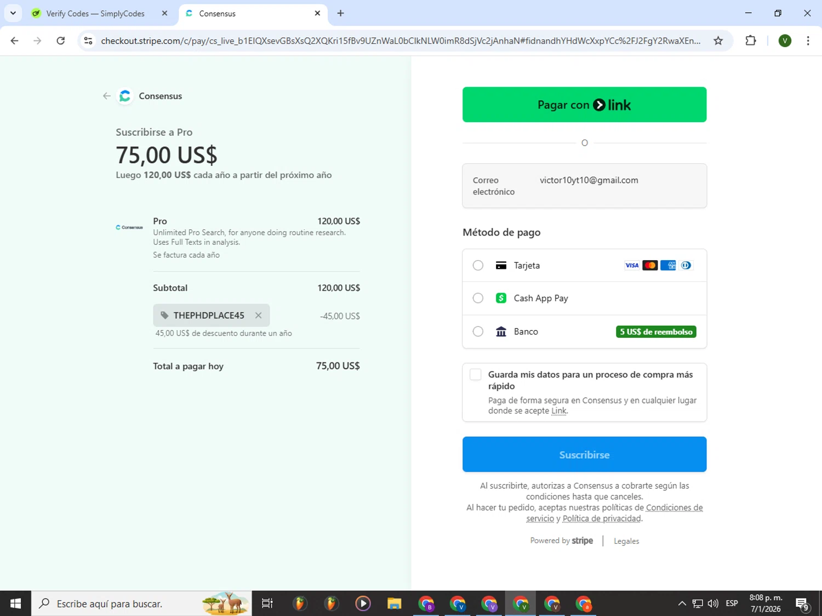Click the blue Suscribirse button
The width and height of the screenshot is (822, 616).
coord(584,454)
